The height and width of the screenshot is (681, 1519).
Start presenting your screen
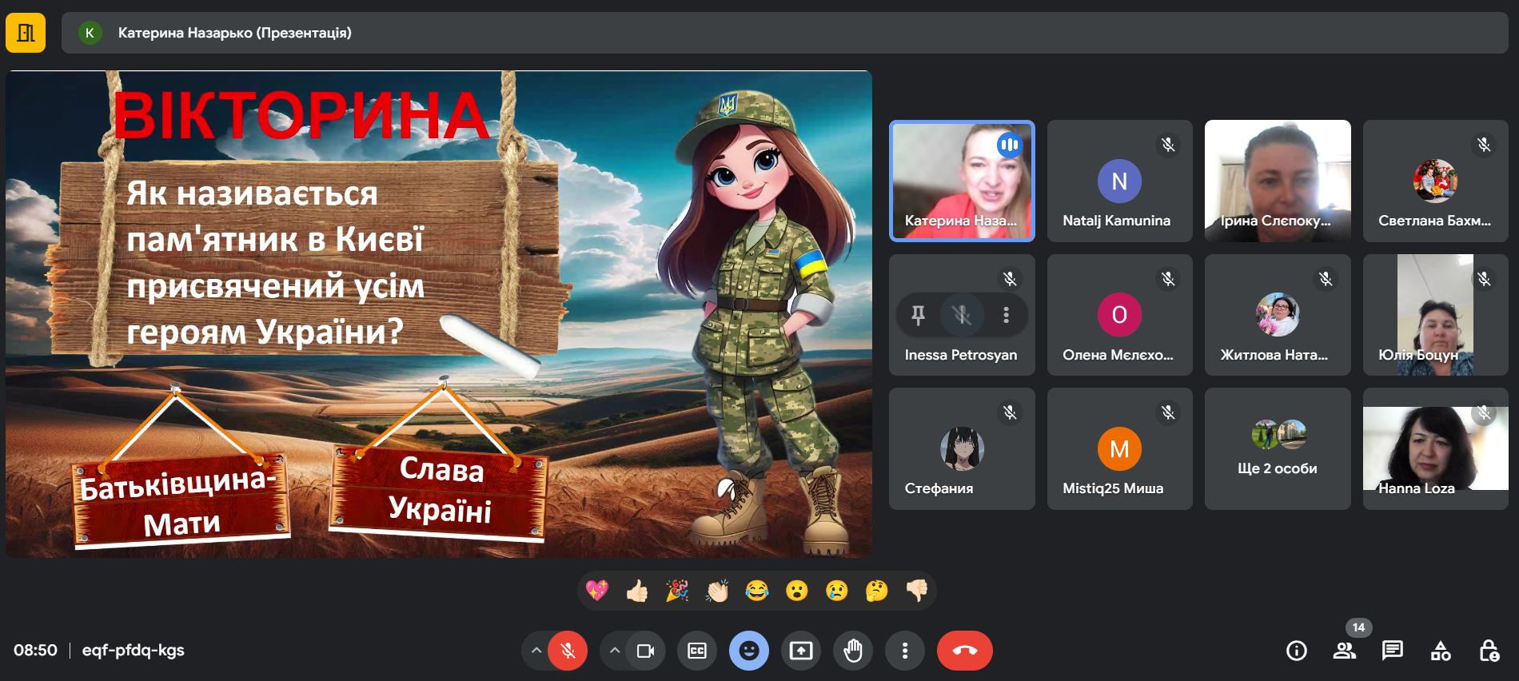click(x=801, y=651)
